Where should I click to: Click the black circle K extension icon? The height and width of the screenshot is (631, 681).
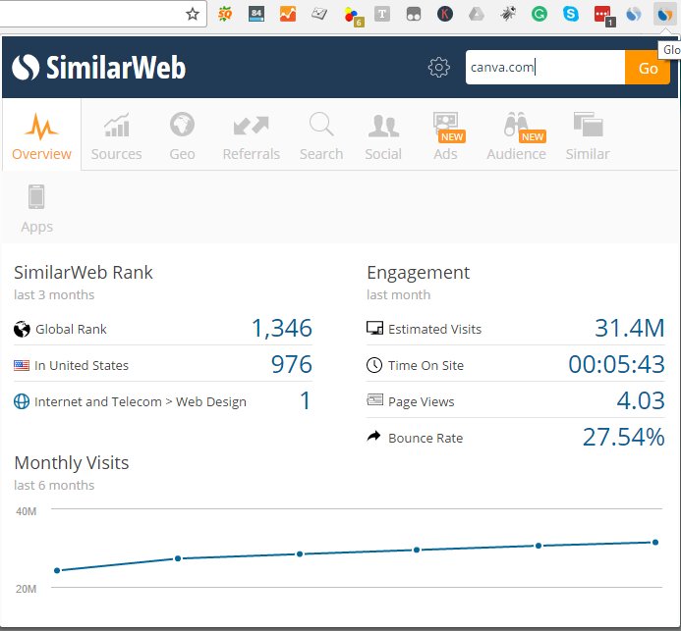tap(445, 15)
